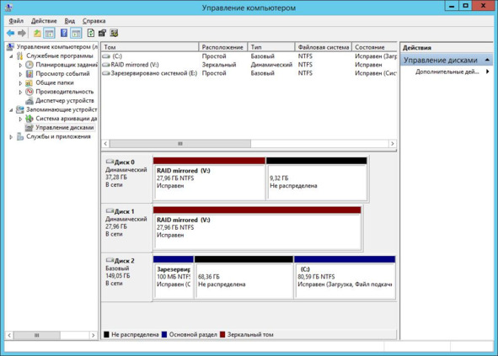Click the Refresh toolbar icon
498x356 pixels.
[x=91, y=33]
